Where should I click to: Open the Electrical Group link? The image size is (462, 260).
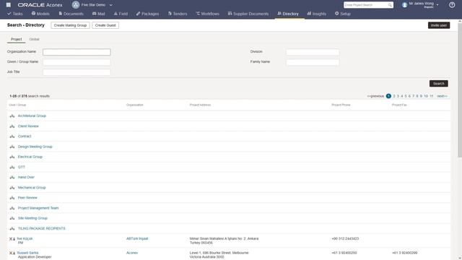pyautogui.click(x=30, y=157)
